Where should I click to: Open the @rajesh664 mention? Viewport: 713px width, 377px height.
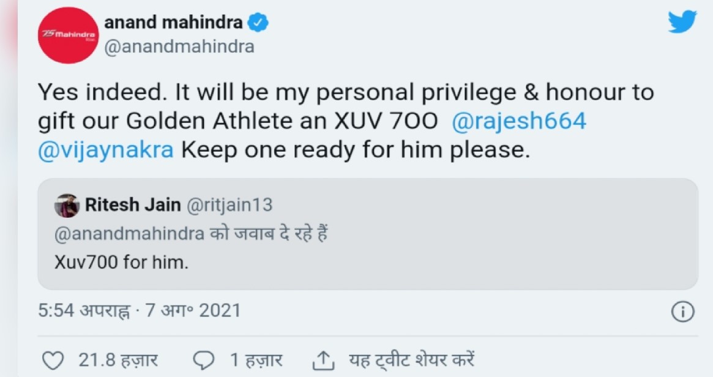tap(518, 121)
